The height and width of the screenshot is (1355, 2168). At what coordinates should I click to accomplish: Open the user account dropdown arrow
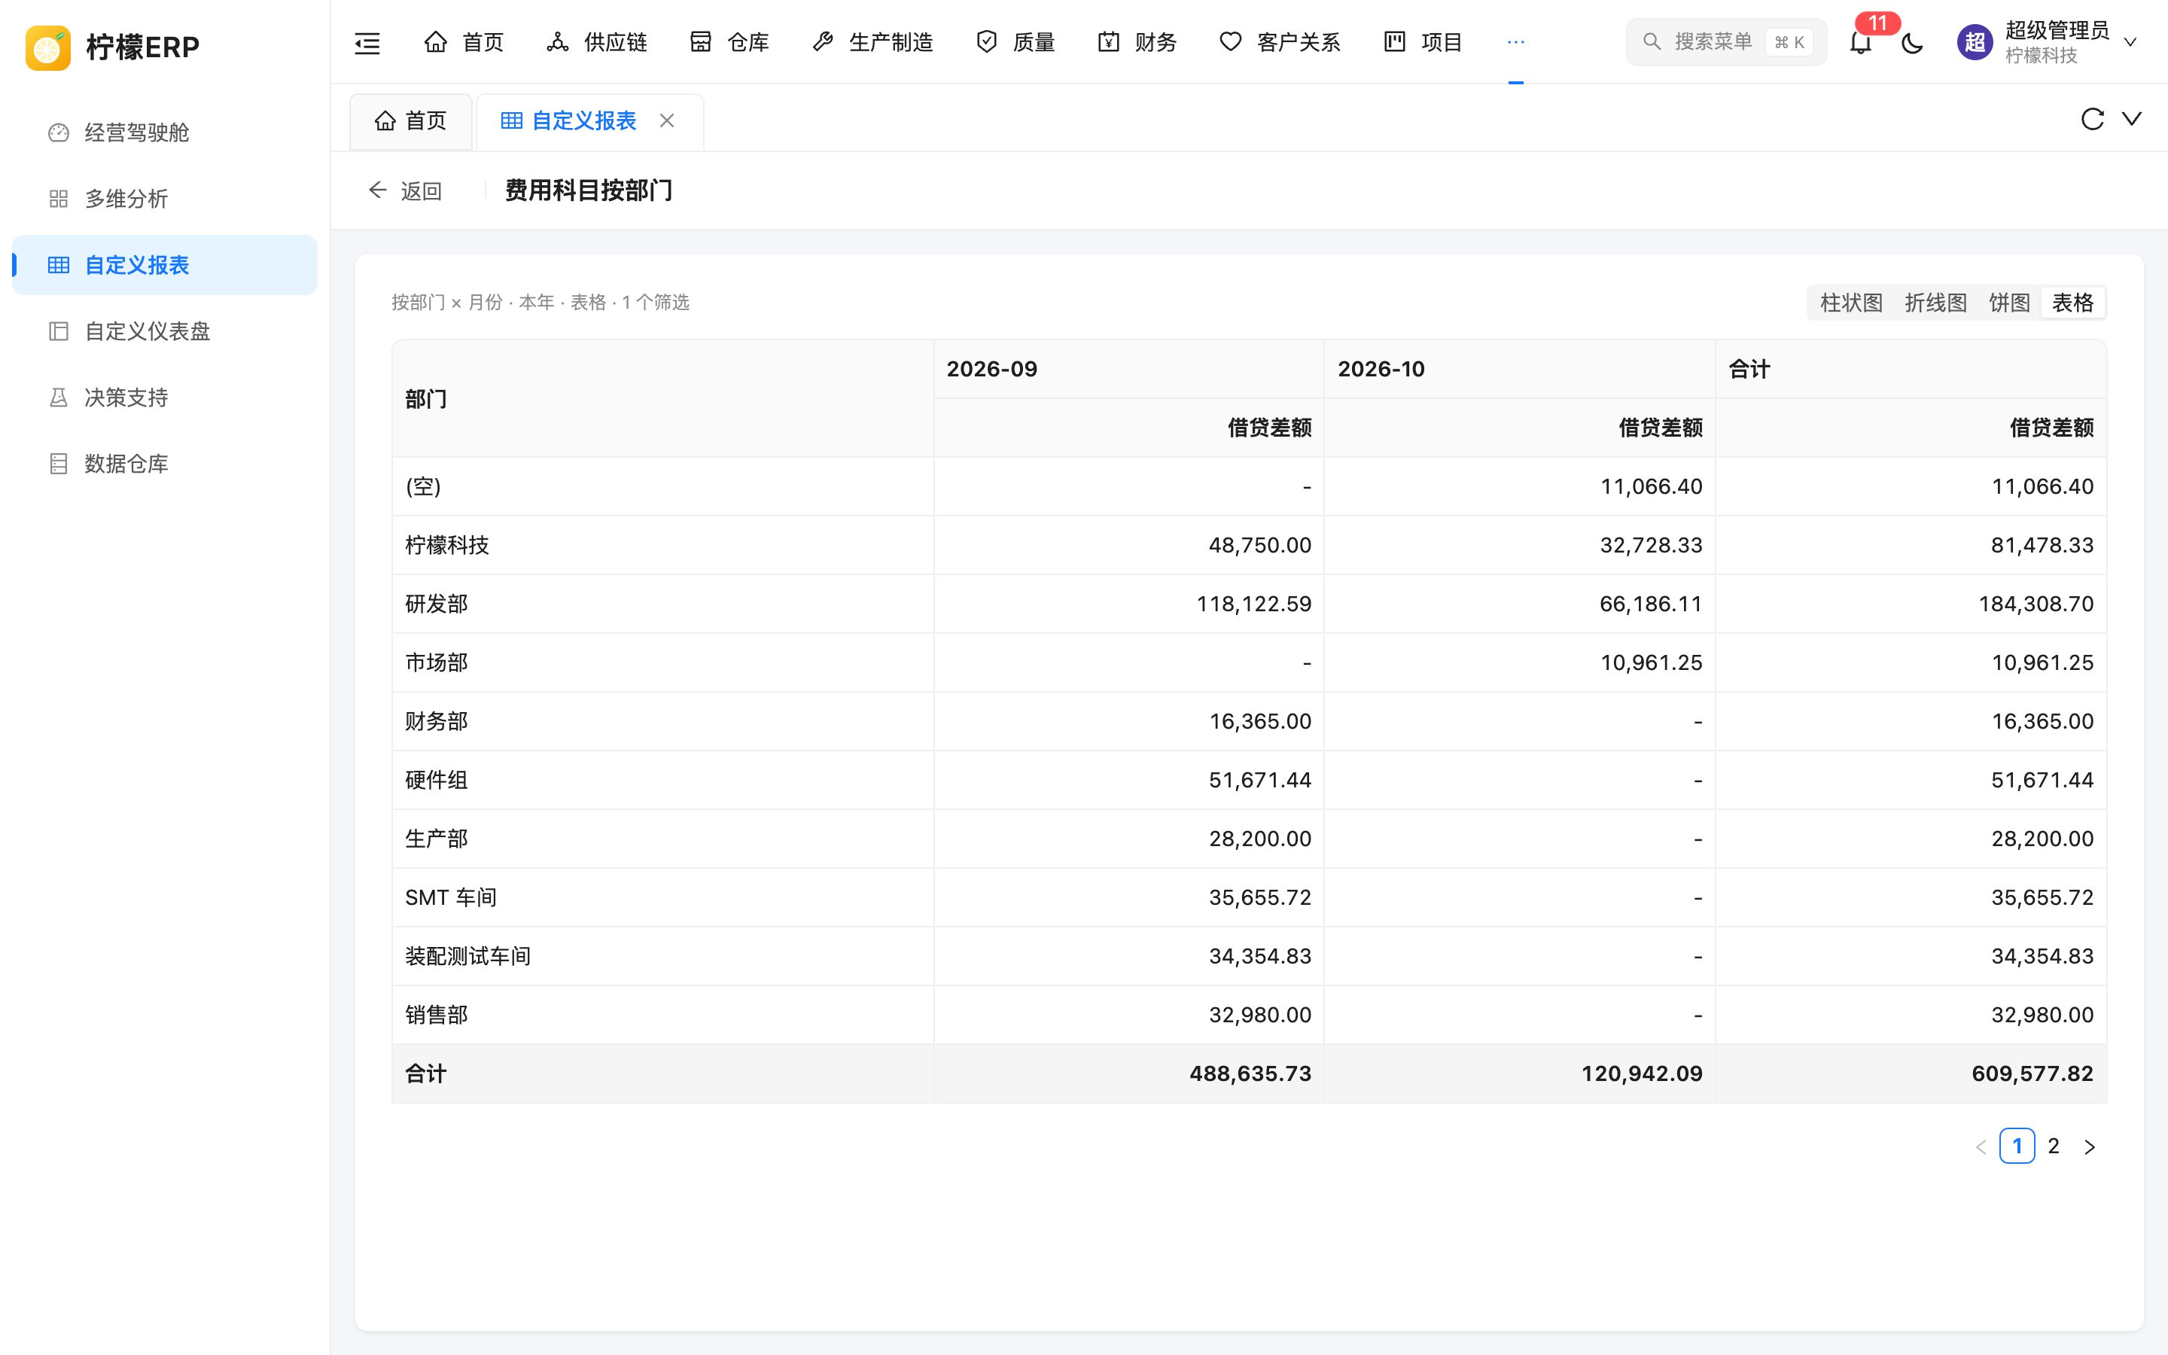[2130, 42]
